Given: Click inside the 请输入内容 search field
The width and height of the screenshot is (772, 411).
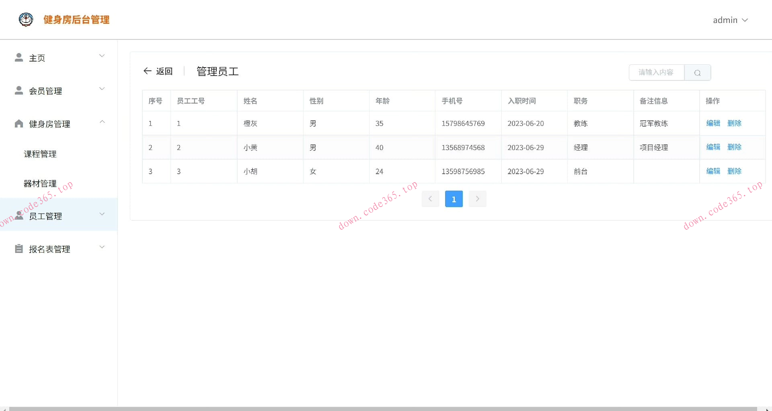Looking at the screenshot, I should [656, 72].
